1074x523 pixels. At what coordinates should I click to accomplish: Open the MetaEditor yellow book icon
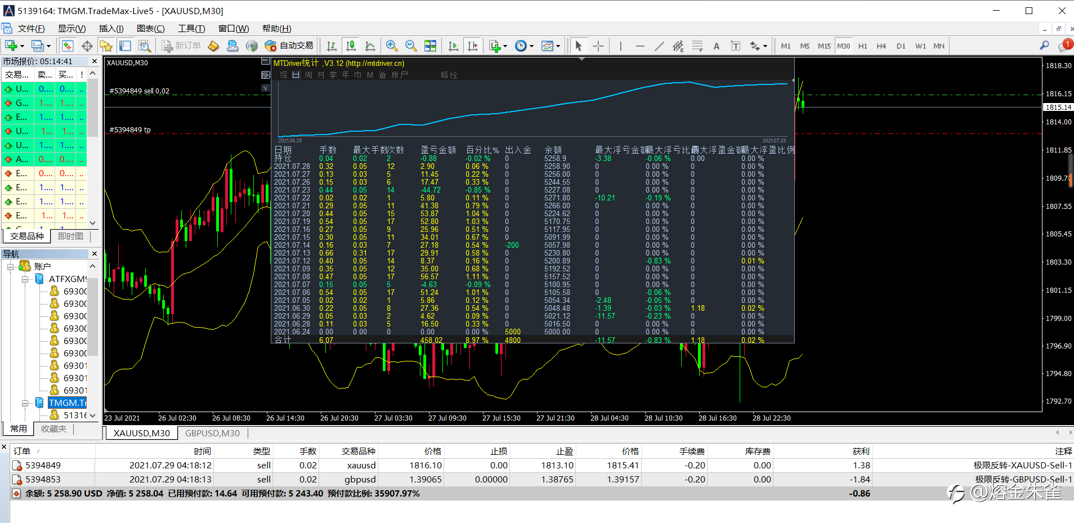[213, 46]
